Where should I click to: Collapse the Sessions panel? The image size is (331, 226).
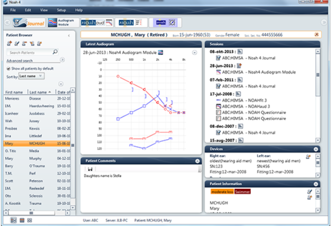pos(315,45)
